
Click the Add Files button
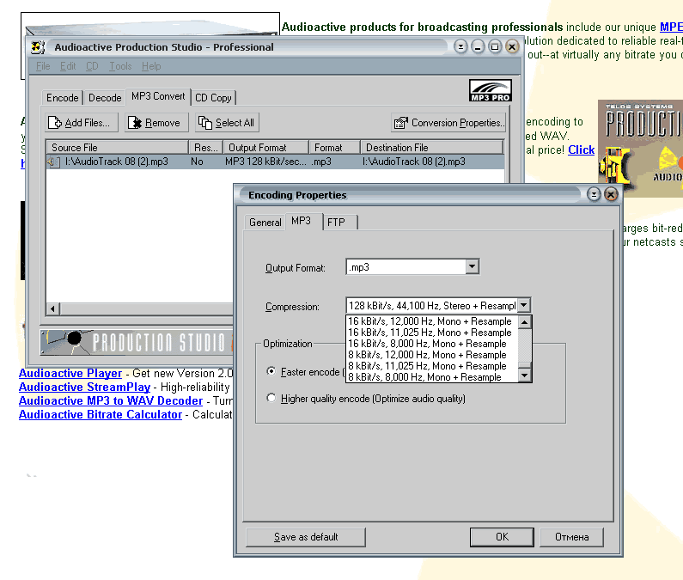point(82,123)
